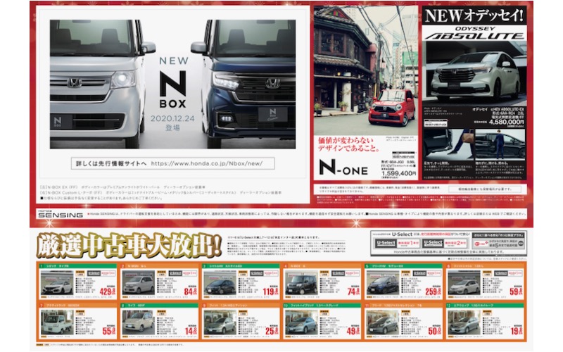Click the 25.0 price on car 9
The height and width of the screenshot is (352, 563).
[272, 330]
